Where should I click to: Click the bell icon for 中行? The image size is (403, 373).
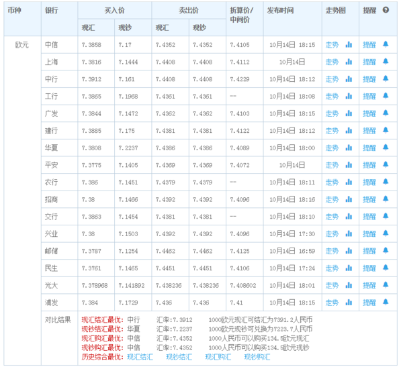[386, 78]
